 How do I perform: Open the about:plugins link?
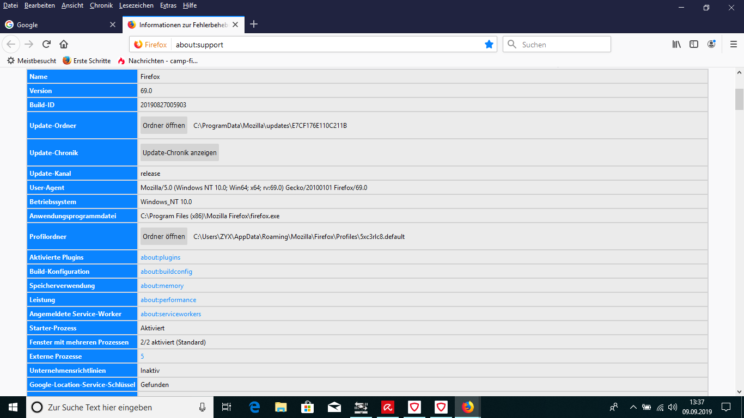(x=161, y=257)
